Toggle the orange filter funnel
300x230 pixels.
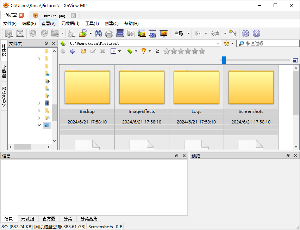click(143, 51)
